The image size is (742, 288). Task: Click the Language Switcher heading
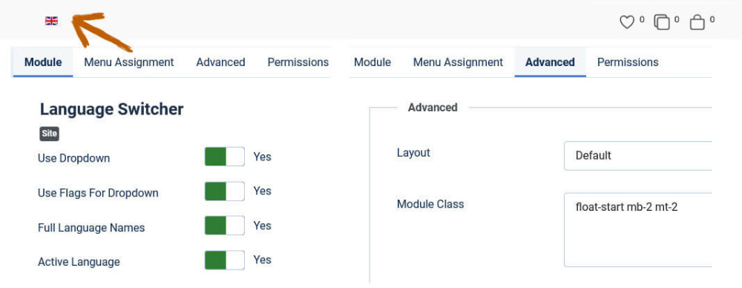coord(112,109)
